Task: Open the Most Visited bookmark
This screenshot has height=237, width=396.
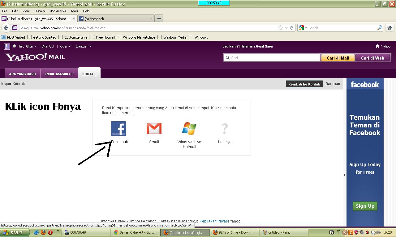Action: pos(13,37)
